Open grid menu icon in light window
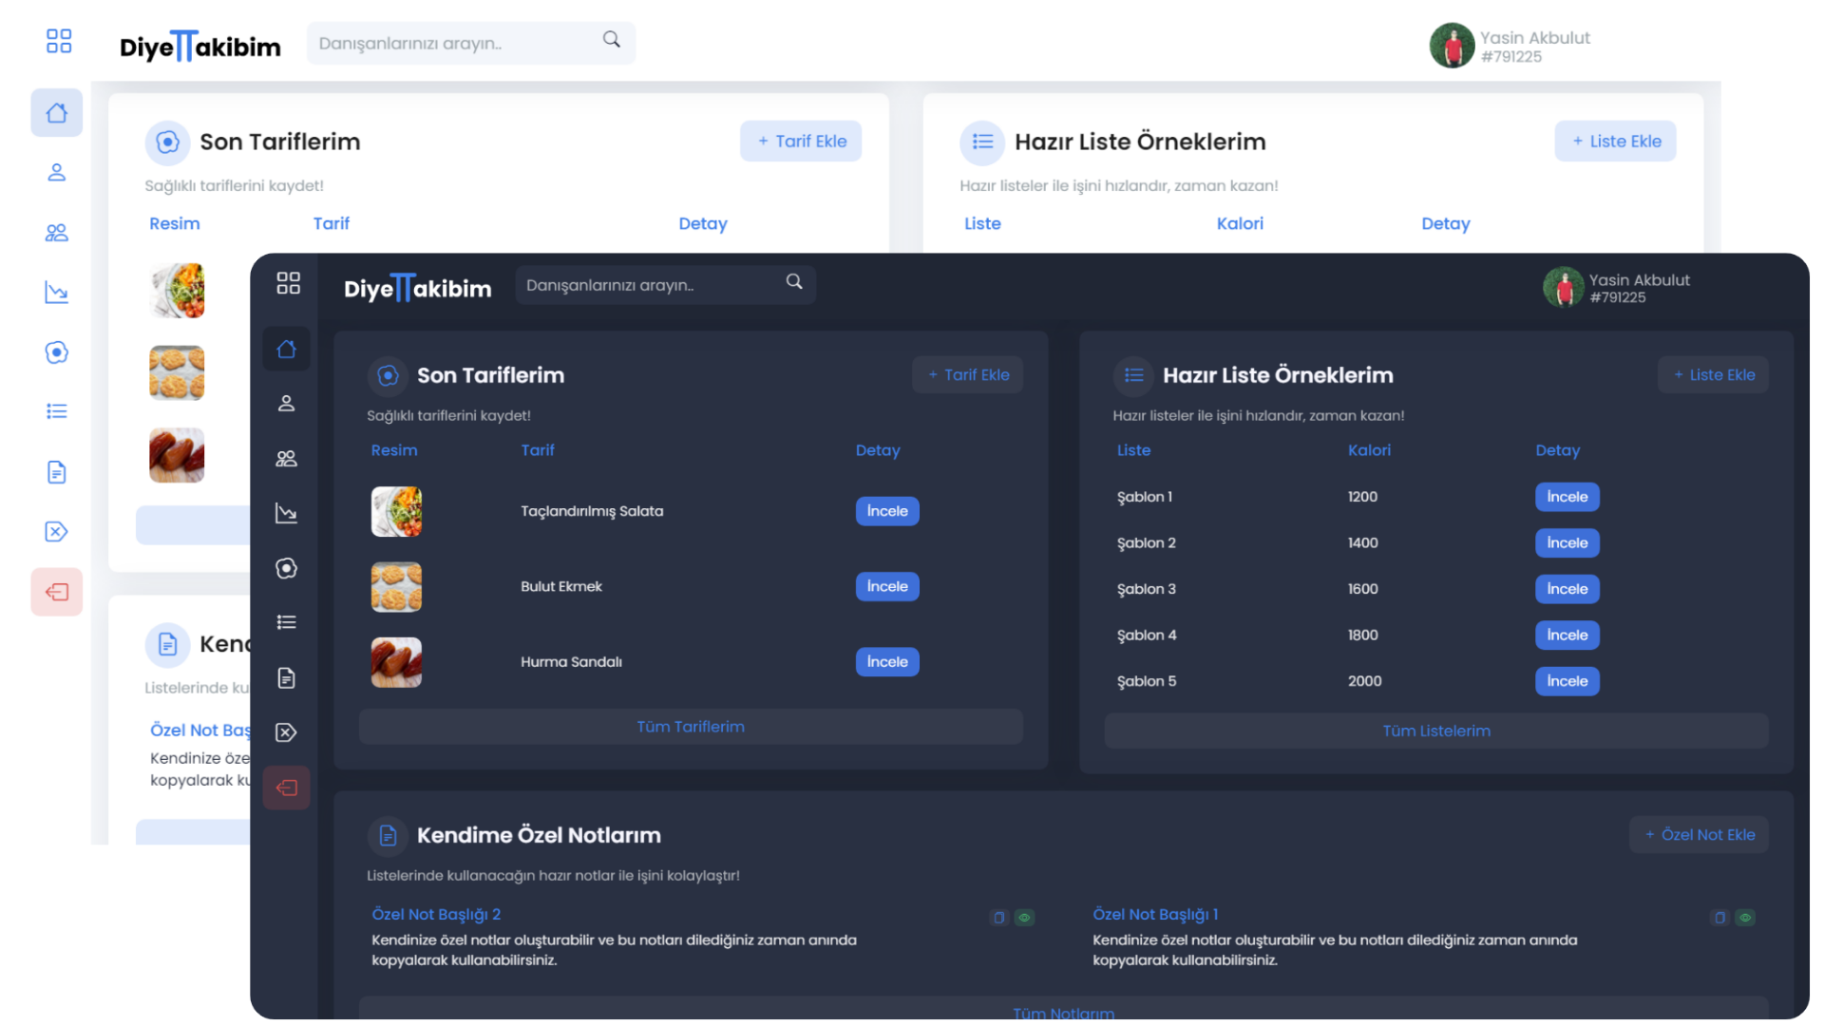Image resolution: width=1824 pixels, height=1026 pixels. coord(59,41)
